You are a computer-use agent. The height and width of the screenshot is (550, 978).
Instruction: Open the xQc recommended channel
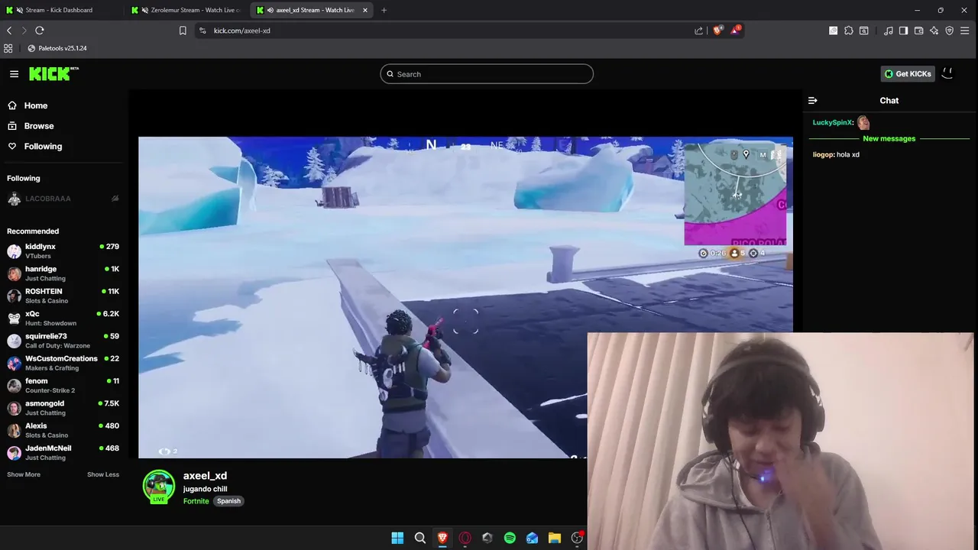(x=63, y=318)
